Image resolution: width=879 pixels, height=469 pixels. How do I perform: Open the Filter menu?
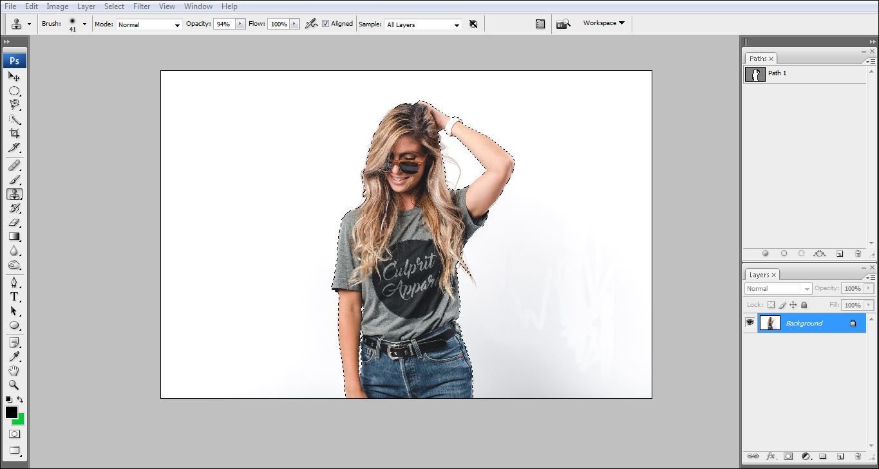click(x=142, y=6)
